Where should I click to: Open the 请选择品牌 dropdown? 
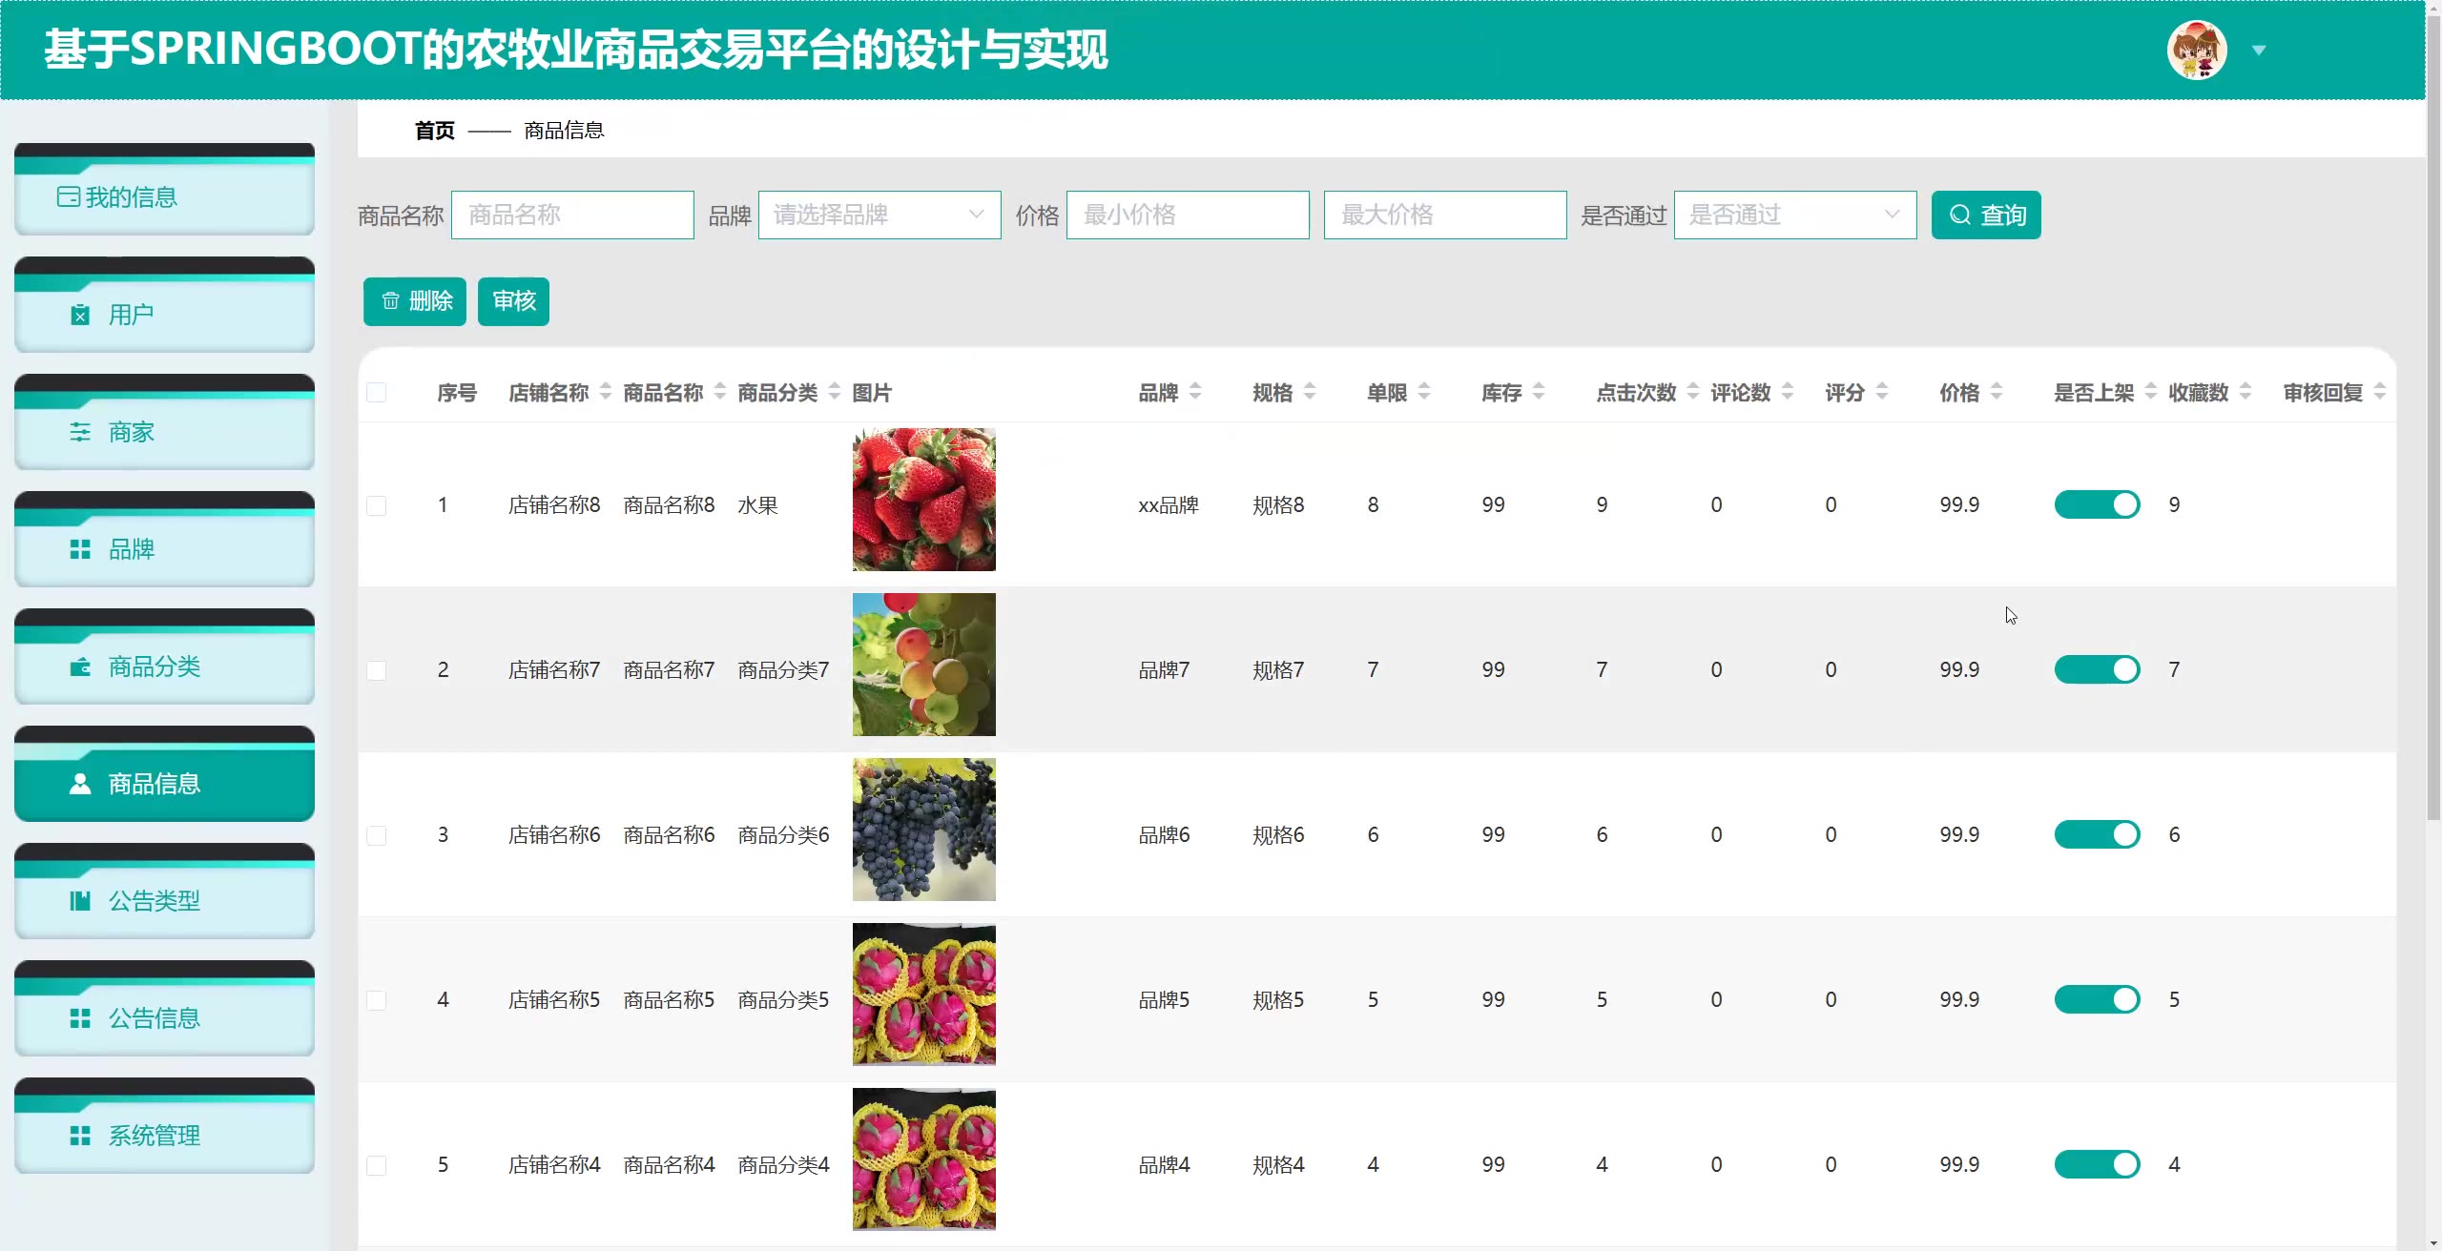[x=879, y=215]
